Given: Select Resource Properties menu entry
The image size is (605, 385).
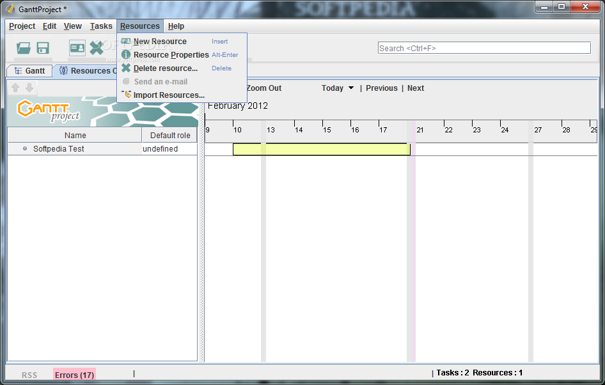Looking at the screenshot, I should click(182, 55).
